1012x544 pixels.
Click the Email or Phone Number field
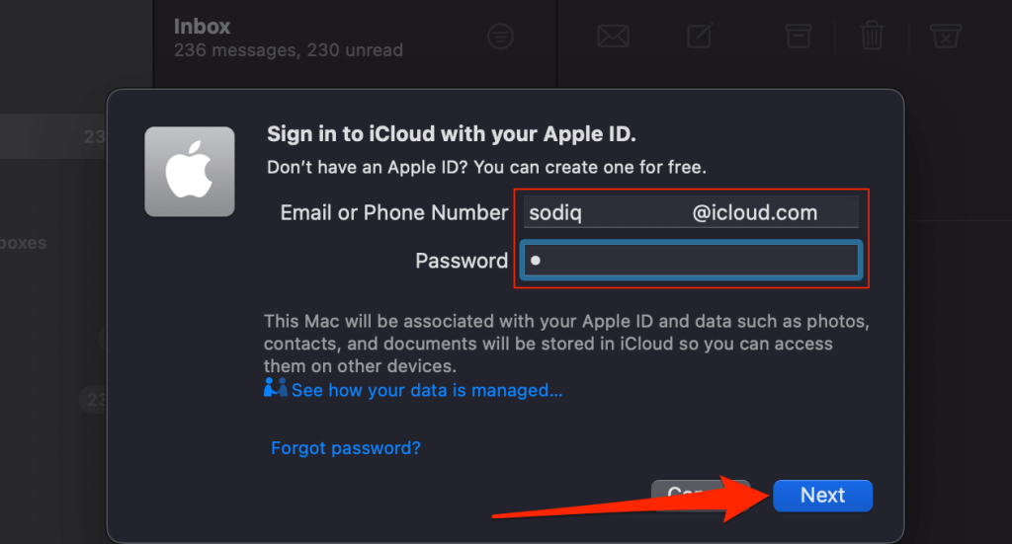[691, 212]
